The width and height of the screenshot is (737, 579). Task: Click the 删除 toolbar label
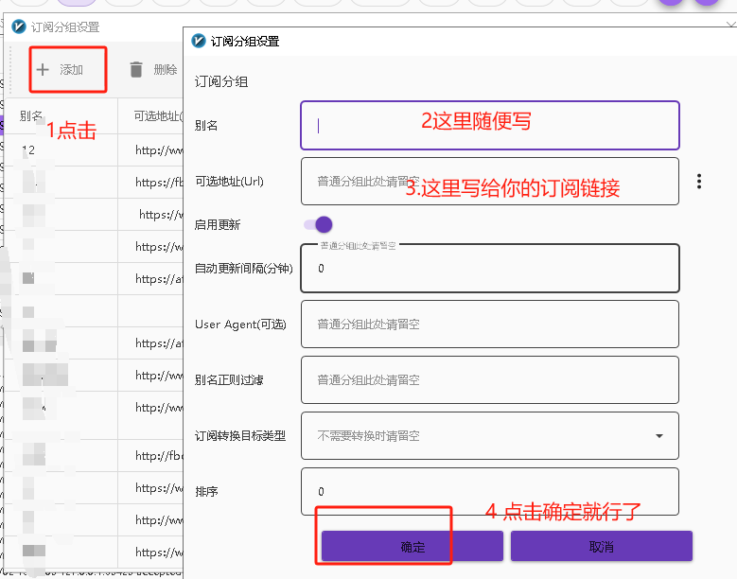point(166,70)
